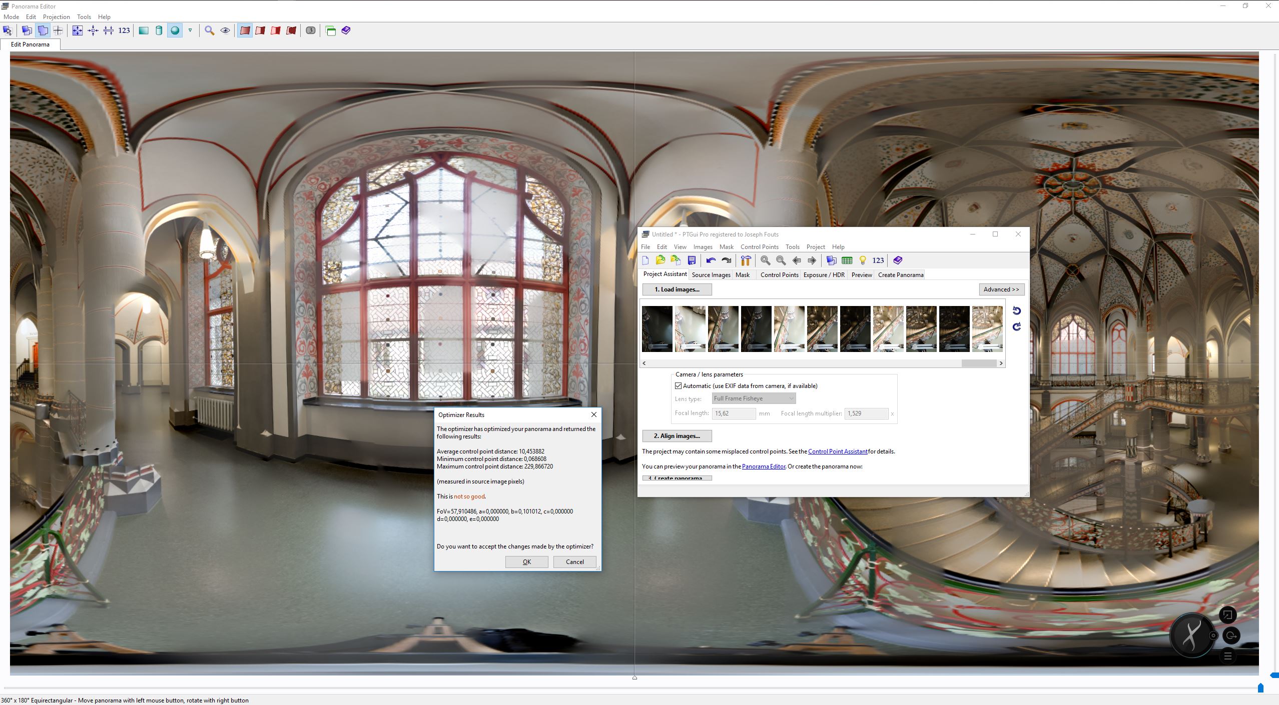This screenshot has width=1279, height=705.
Task: Select the cylindrical projection icon
Action: (x=159, y=30)
